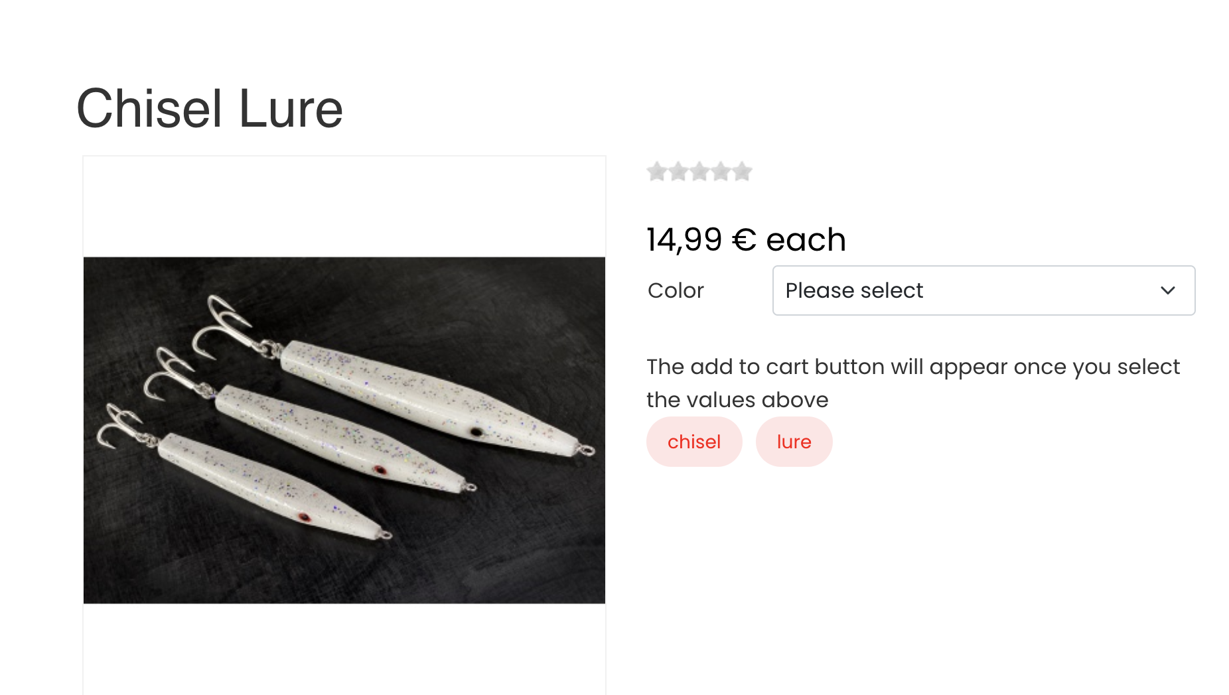Click the 'Chisel Lure' page title
This screenshot has width=1229, height=695.
point(210,109)
